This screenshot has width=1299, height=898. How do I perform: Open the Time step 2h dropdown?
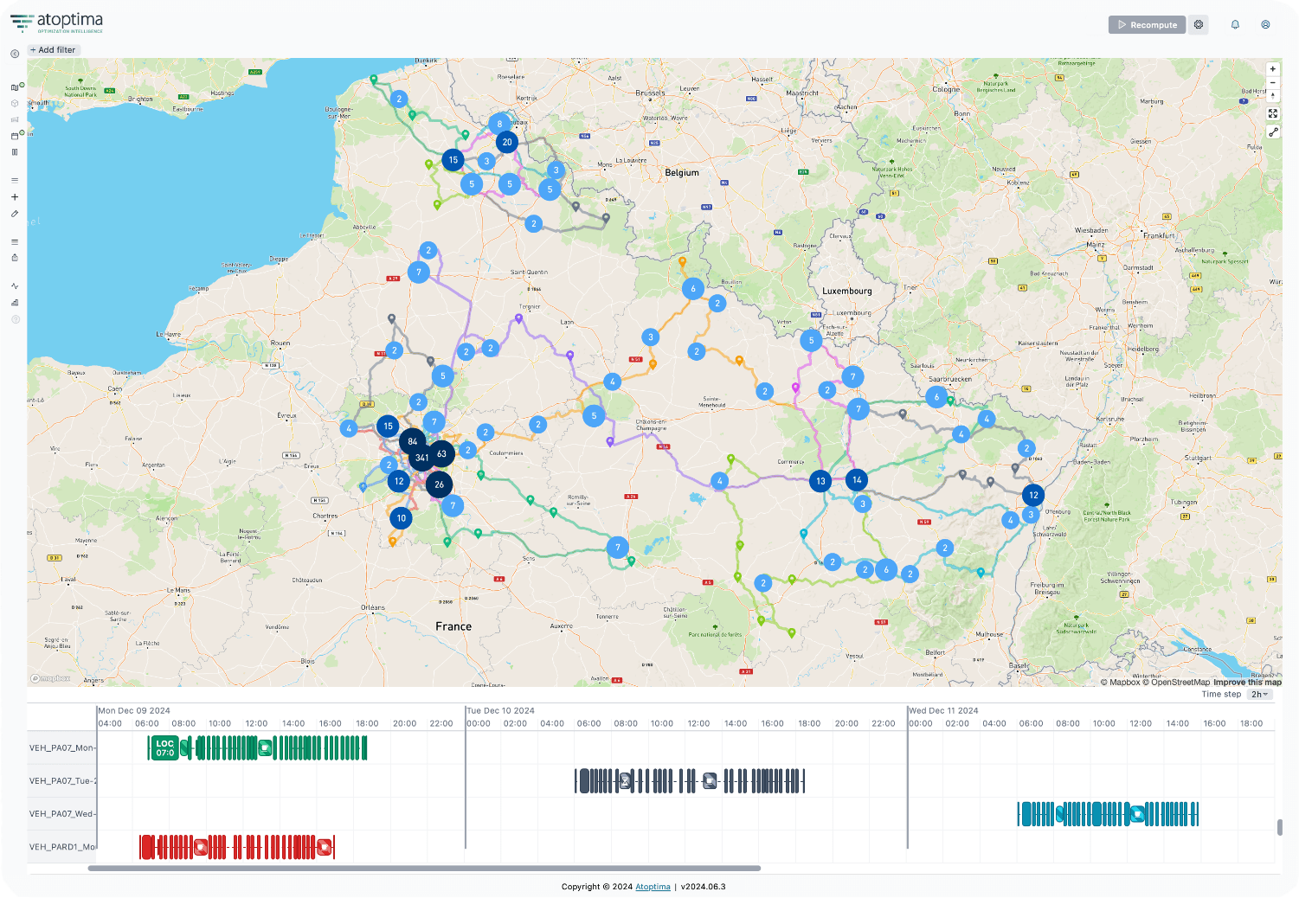tap(1259, 694)
